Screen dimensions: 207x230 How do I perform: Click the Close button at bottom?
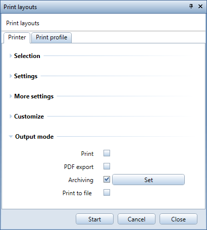(178, 219)
